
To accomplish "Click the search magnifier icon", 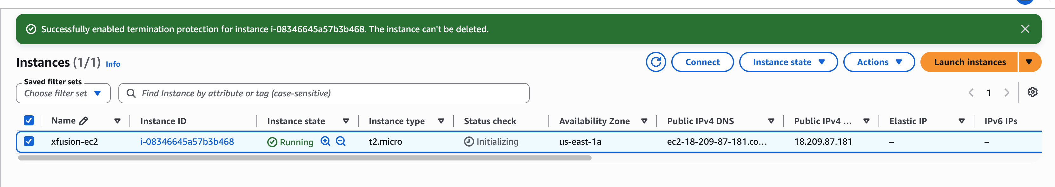I will click(131, 93).
